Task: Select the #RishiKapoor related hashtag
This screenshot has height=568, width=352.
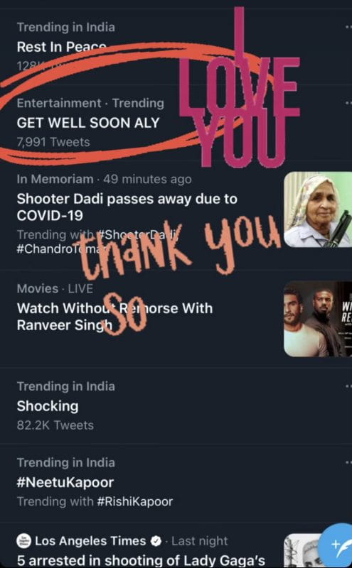Action: (134, 501)
